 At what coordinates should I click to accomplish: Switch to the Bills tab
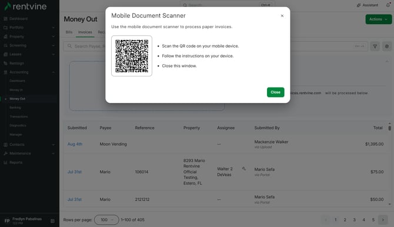(69, 32)
